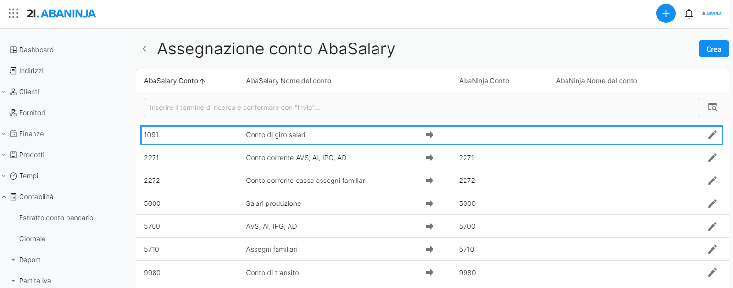
Task: Expand the Partita iva submenu
Action: [13, 281]
